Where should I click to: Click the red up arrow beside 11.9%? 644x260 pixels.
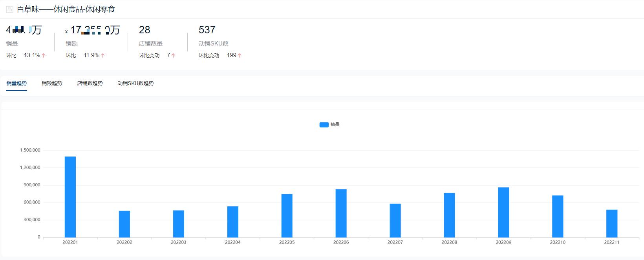(x=103, y=56)
